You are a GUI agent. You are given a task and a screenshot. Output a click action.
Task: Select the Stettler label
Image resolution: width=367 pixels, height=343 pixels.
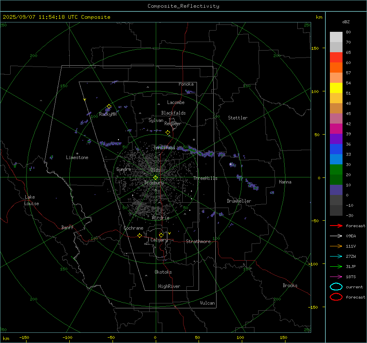coord(238,118)
